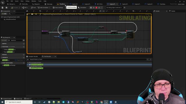Collapse the Event Dispatchers section

(x=1, y=63)
